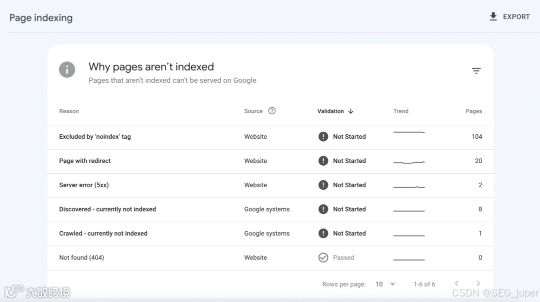The image size is (540, 302).
Task: Go to previous page arrow
Action: point(456,284)
